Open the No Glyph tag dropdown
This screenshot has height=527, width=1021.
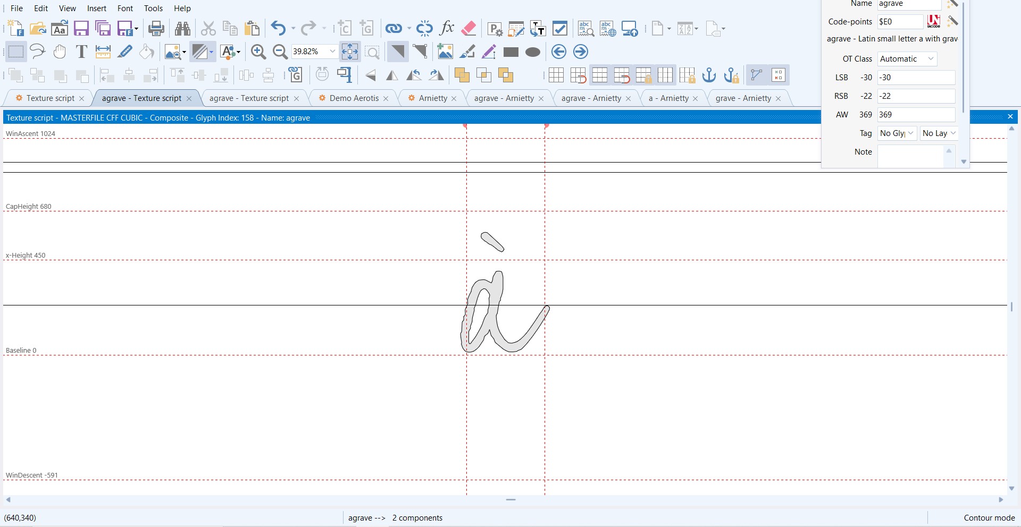click(x=910, y=133)
